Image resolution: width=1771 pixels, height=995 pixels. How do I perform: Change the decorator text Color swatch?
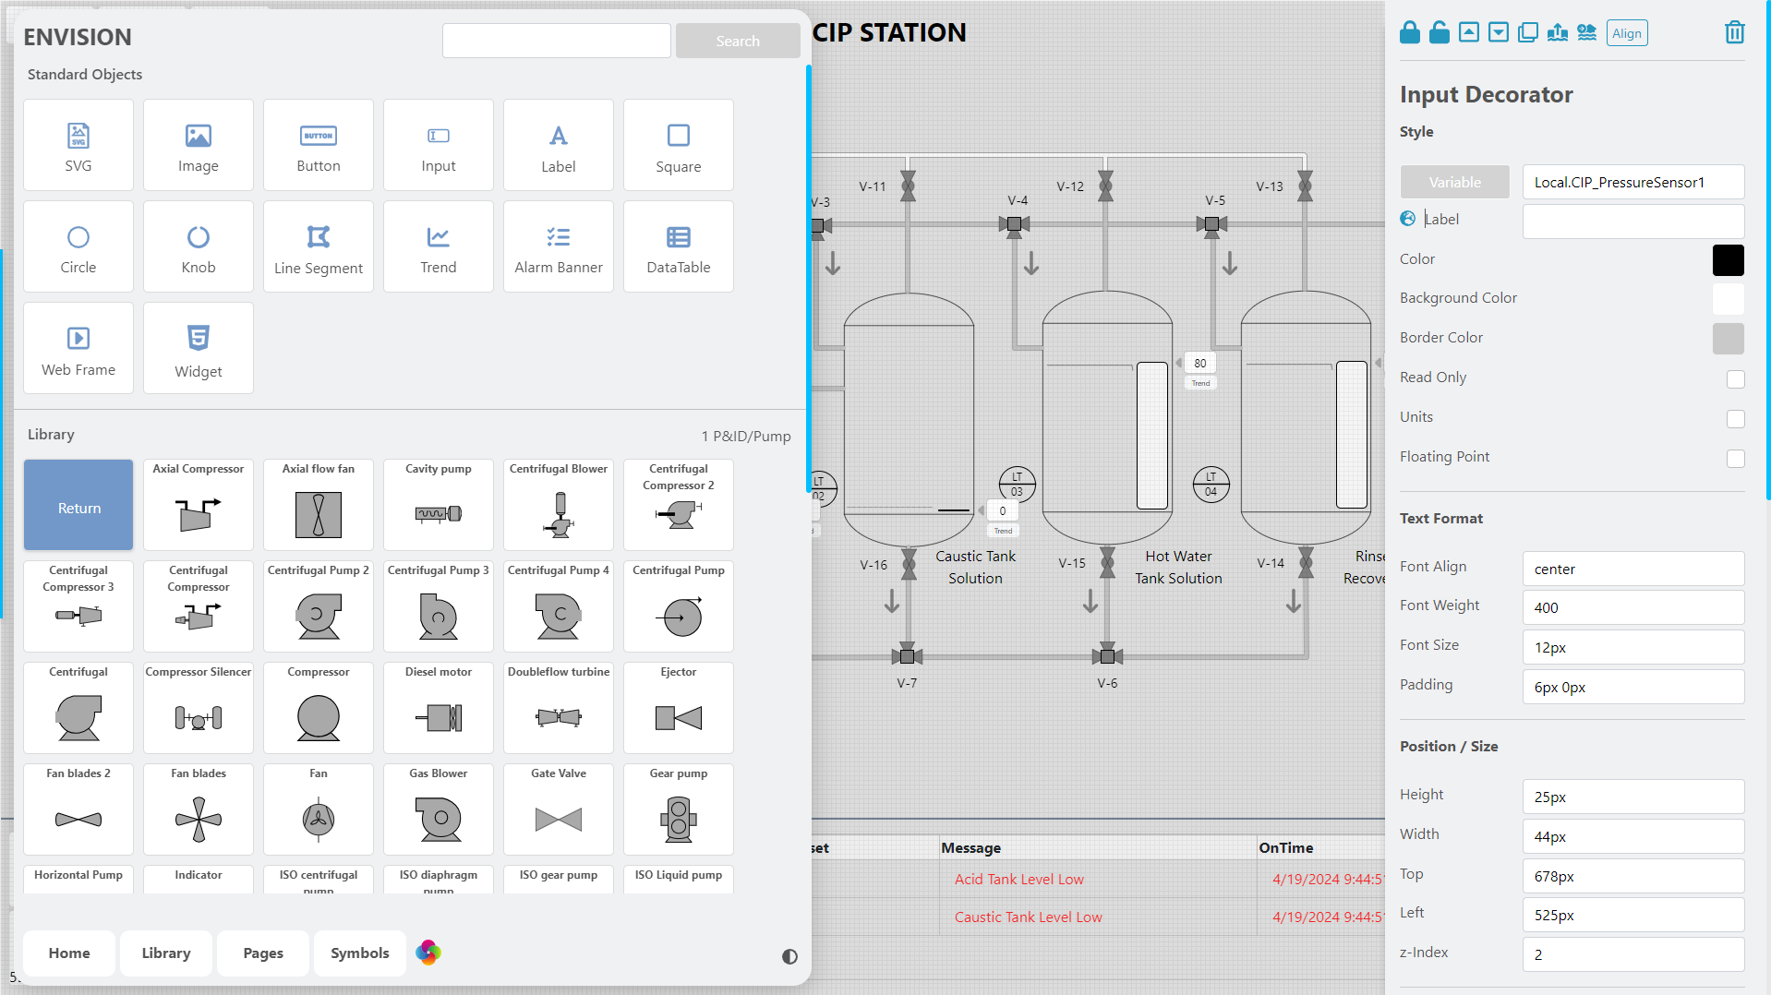[x=1728, y=260]
